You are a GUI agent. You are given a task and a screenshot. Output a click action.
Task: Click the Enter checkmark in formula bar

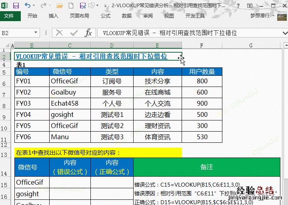(x=74, y=33)
